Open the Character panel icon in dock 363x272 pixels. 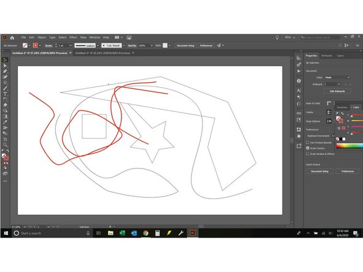[x=299, y=91]
